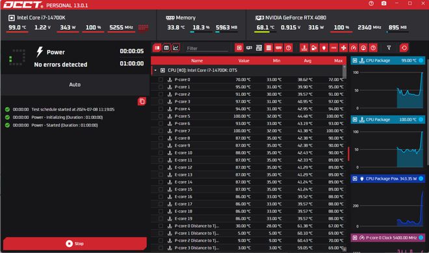Select the P-core 2 Distance to Tj row
The width and height of the screenshot is (429, 253).
[248, 241]
